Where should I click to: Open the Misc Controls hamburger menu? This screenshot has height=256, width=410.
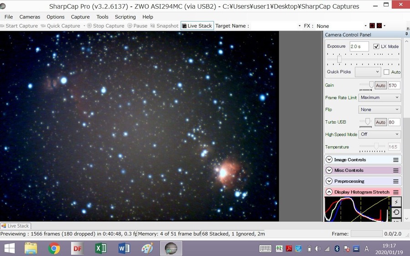(396, 170)
